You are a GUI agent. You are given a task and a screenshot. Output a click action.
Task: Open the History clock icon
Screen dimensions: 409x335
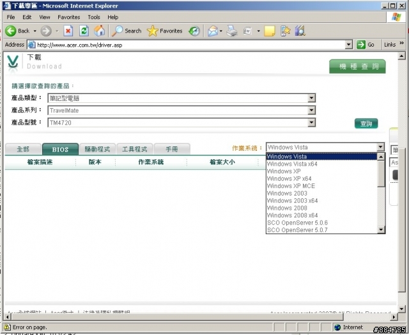(194, 31)
